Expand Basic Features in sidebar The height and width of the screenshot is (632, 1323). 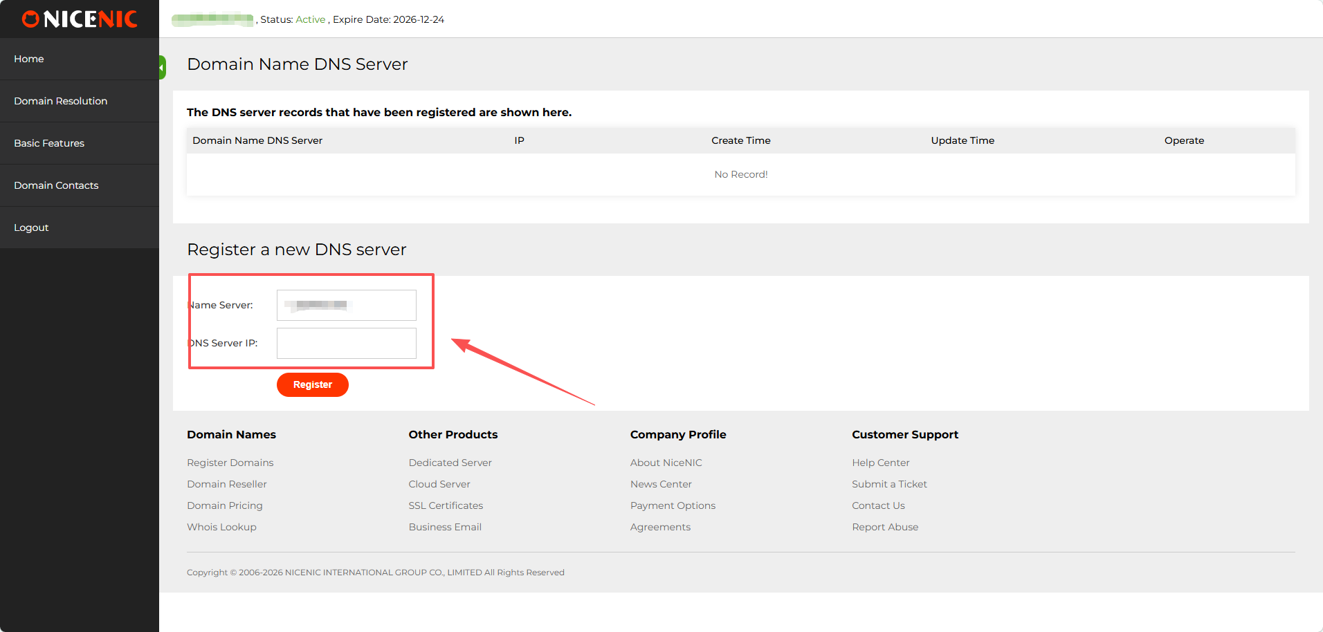tap(49, 143)
